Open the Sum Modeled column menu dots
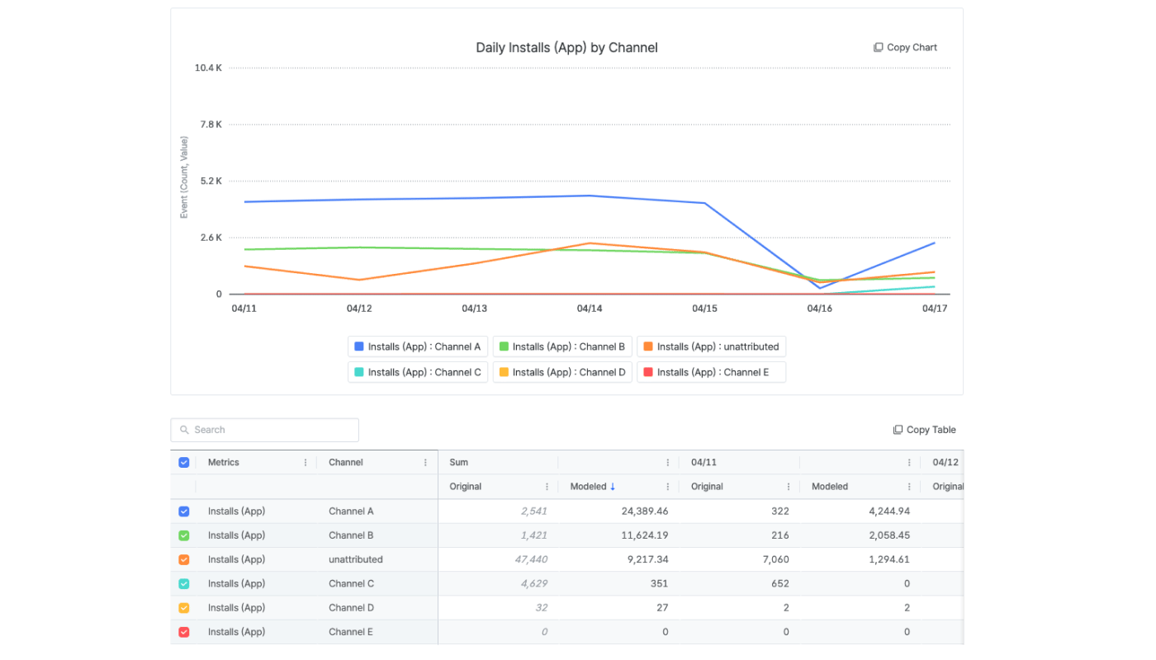 tap(667, 487)
